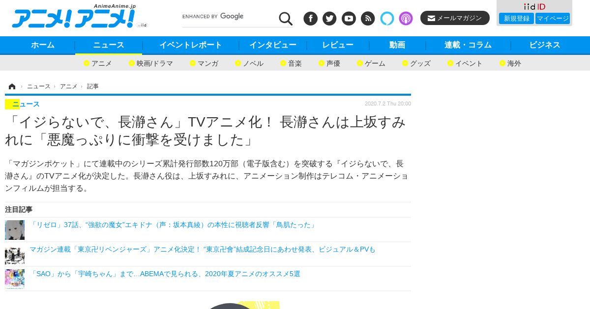Image resolution: width=590 pixels, height=309 pixels.
Task: Select the イベント subcategory
Action: [465, 63]
